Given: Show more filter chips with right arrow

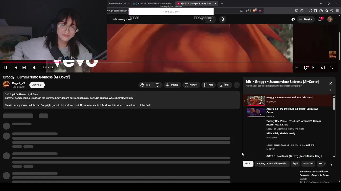Looking at the screenshot, I should pos(331,165).
